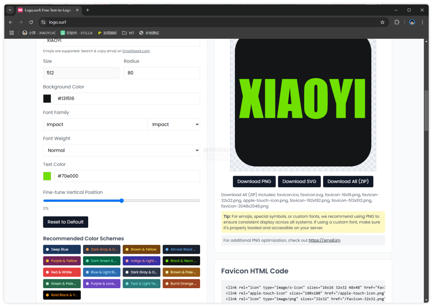
Task: Apply the Almost Black scheme
Action: (181, 249)
